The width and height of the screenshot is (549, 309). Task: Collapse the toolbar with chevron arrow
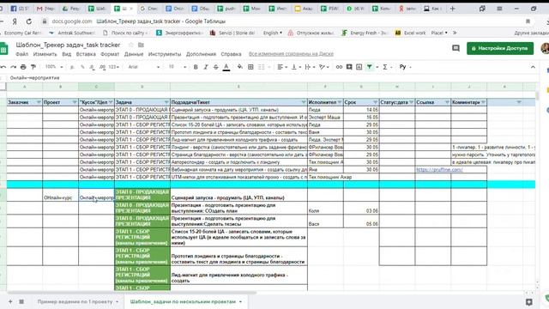(533, 67)
